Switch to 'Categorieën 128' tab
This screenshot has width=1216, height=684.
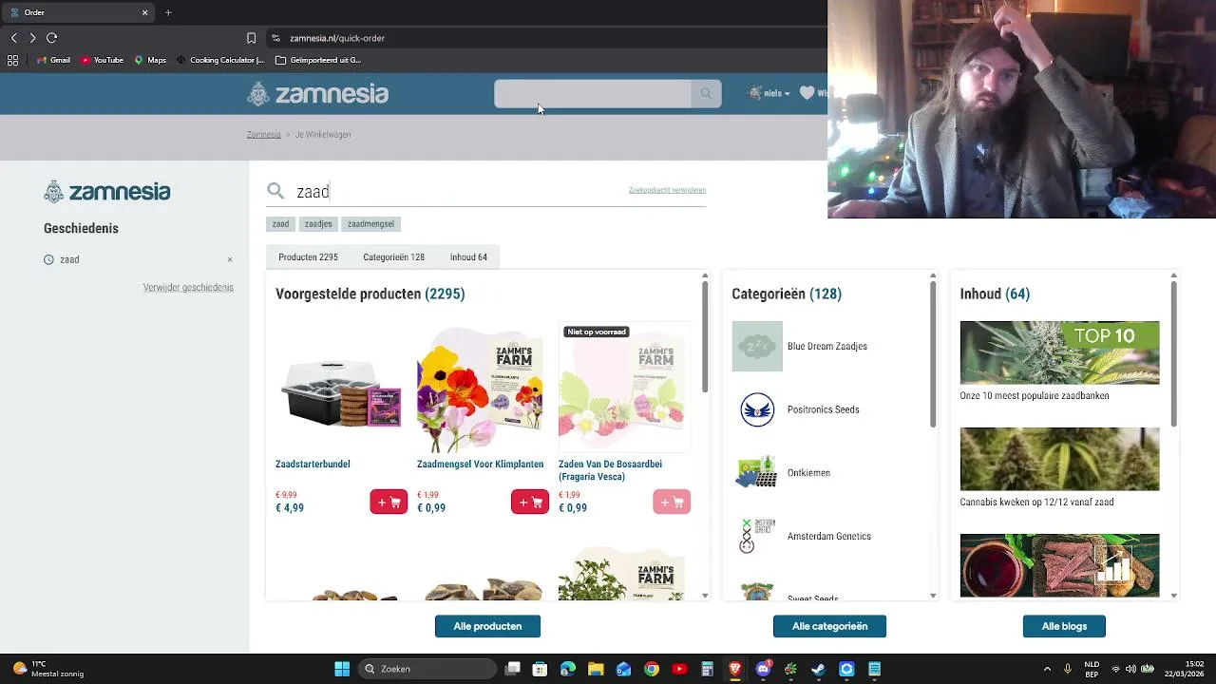click(393, 257)
